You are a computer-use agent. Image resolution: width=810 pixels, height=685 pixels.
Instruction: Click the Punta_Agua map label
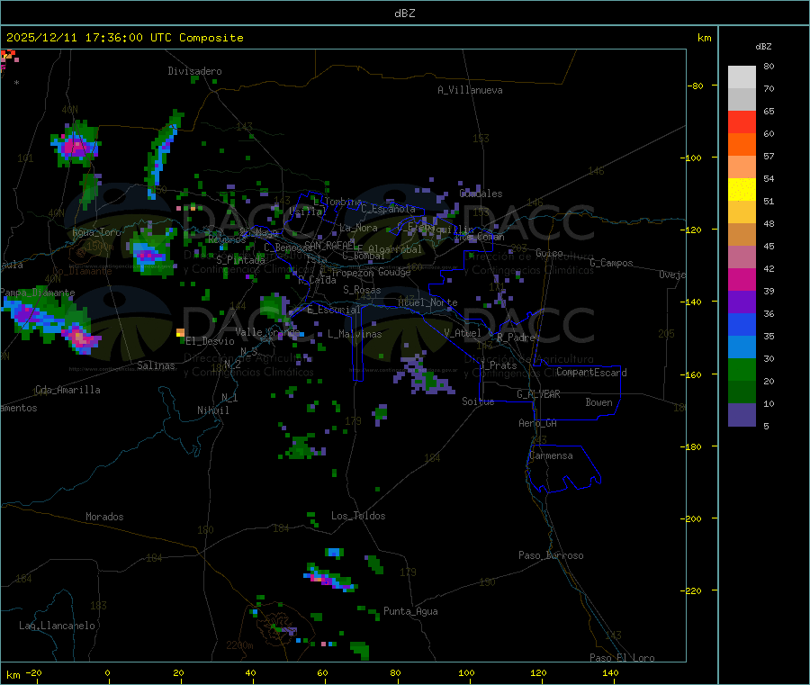410,611
